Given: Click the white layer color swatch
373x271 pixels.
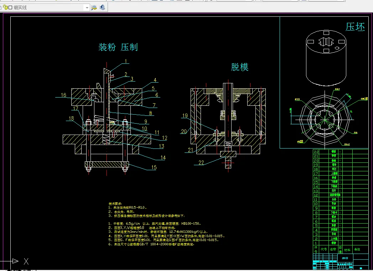Looking at the screenshot, I should point(11,7).
